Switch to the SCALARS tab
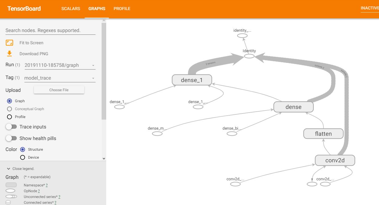 click(x=71, y=9)
